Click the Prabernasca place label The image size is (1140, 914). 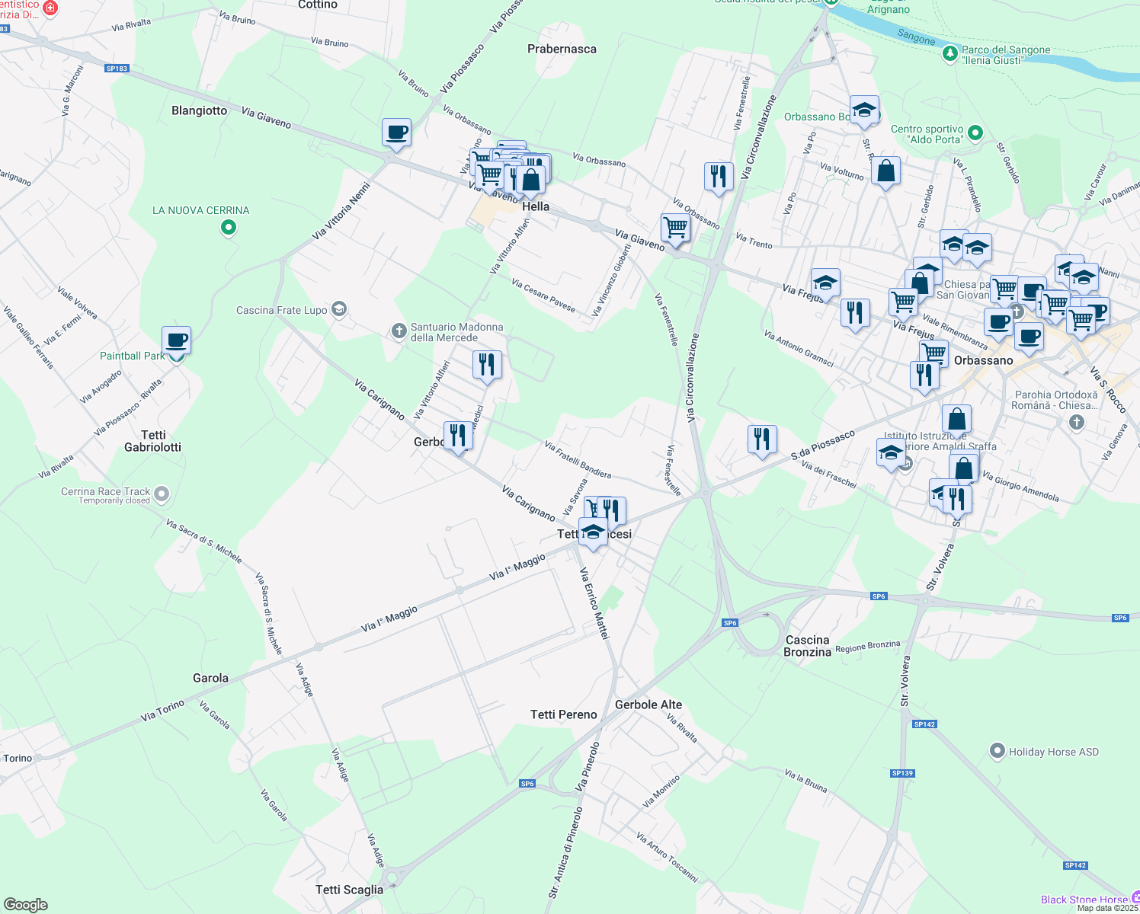coord(562,49)
